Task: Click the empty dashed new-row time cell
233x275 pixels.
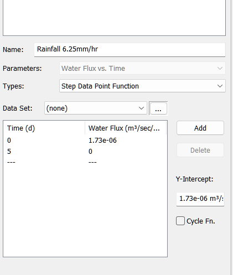Action: (11, 162)
